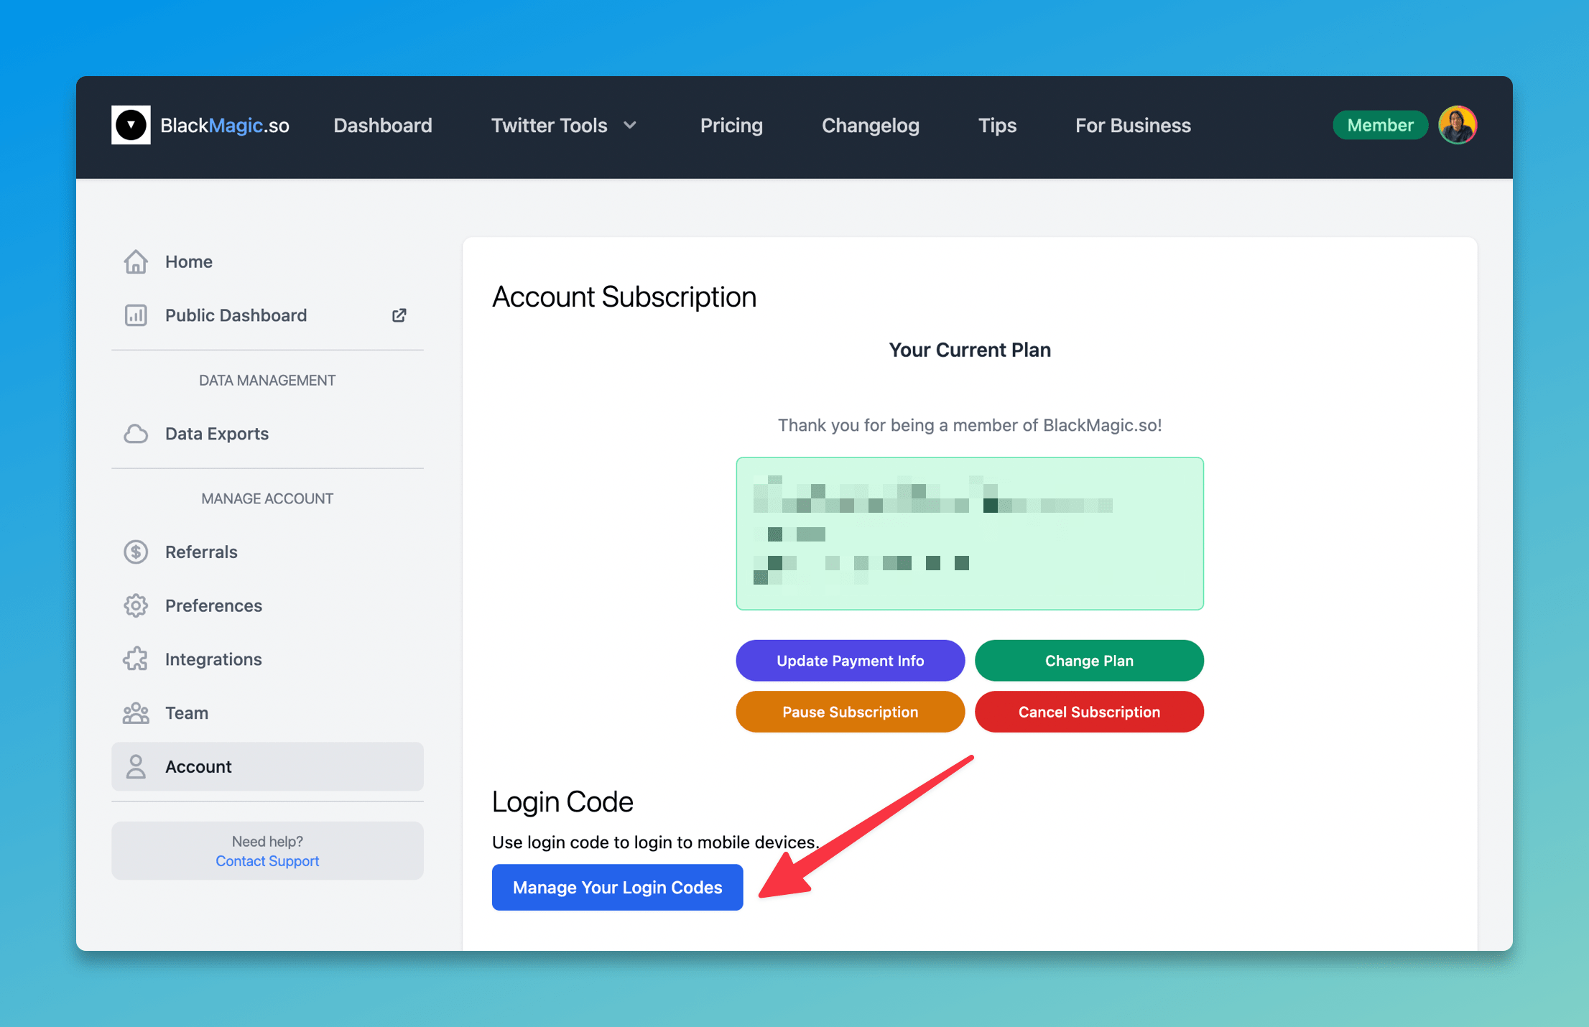Viewport: 1589px width, 1027px height.
Task: Click the Team people icon
Action: coord(136,713)
